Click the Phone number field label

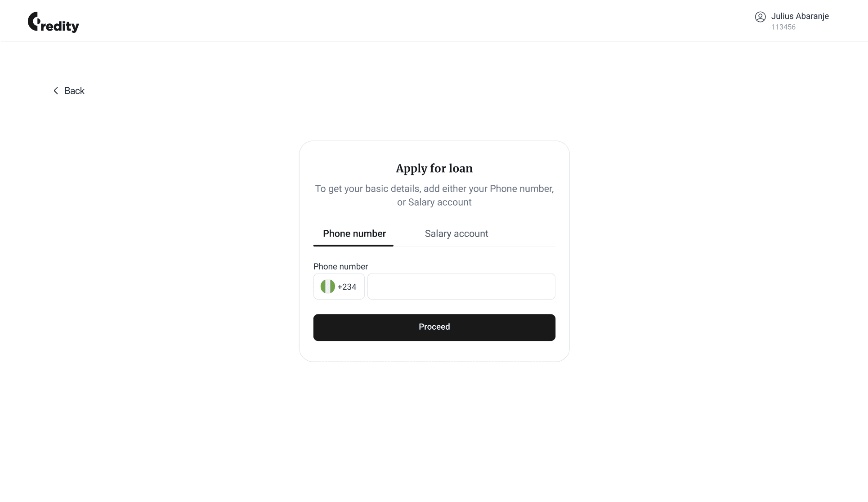click(340, 266)
